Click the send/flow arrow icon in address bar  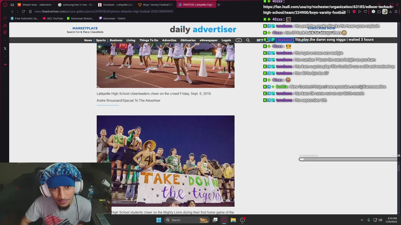coord(360,12)
